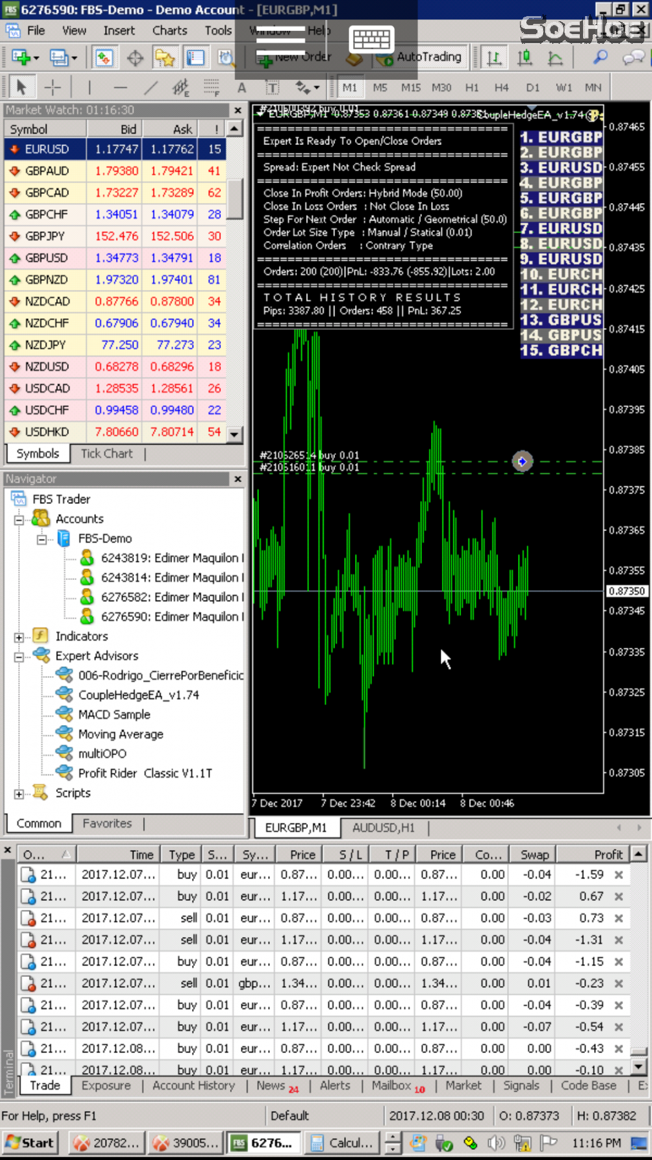
Task: Select the vertical line drawing tool
Action: (x=89, y=87)
